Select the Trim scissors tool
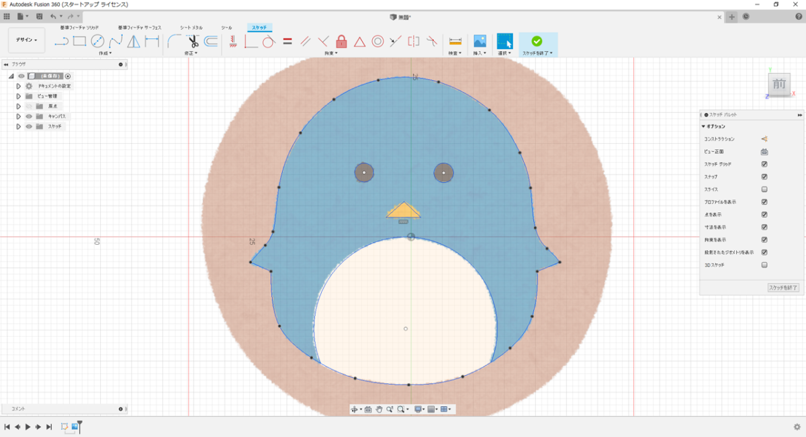806x437 pixels. pyautogui.click(x=193, y=42)
